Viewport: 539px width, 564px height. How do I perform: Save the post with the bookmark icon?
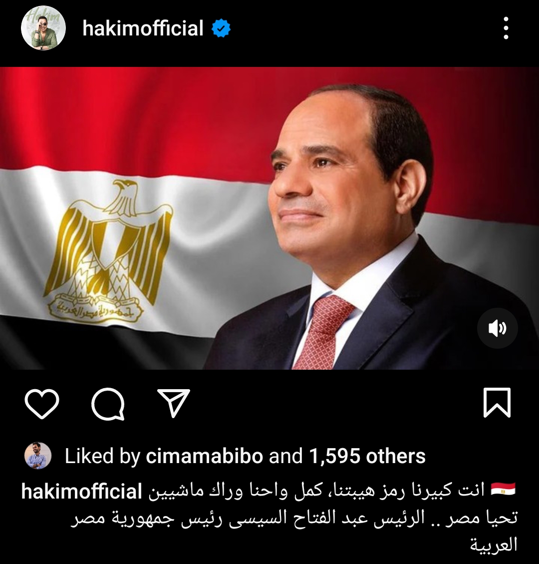497,403
